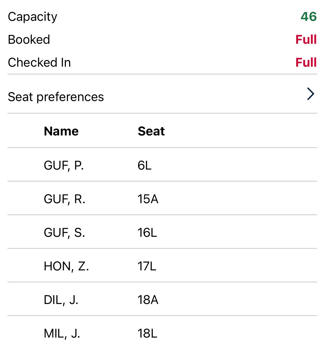Click the Booked status Full

[x=306, y=40]
